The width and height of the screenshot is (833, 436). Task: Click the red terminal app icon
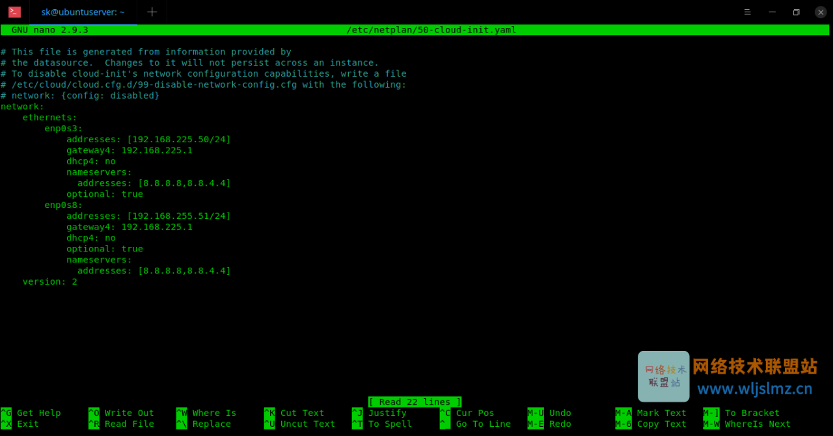pyautogui.click(x=14, y=12)
